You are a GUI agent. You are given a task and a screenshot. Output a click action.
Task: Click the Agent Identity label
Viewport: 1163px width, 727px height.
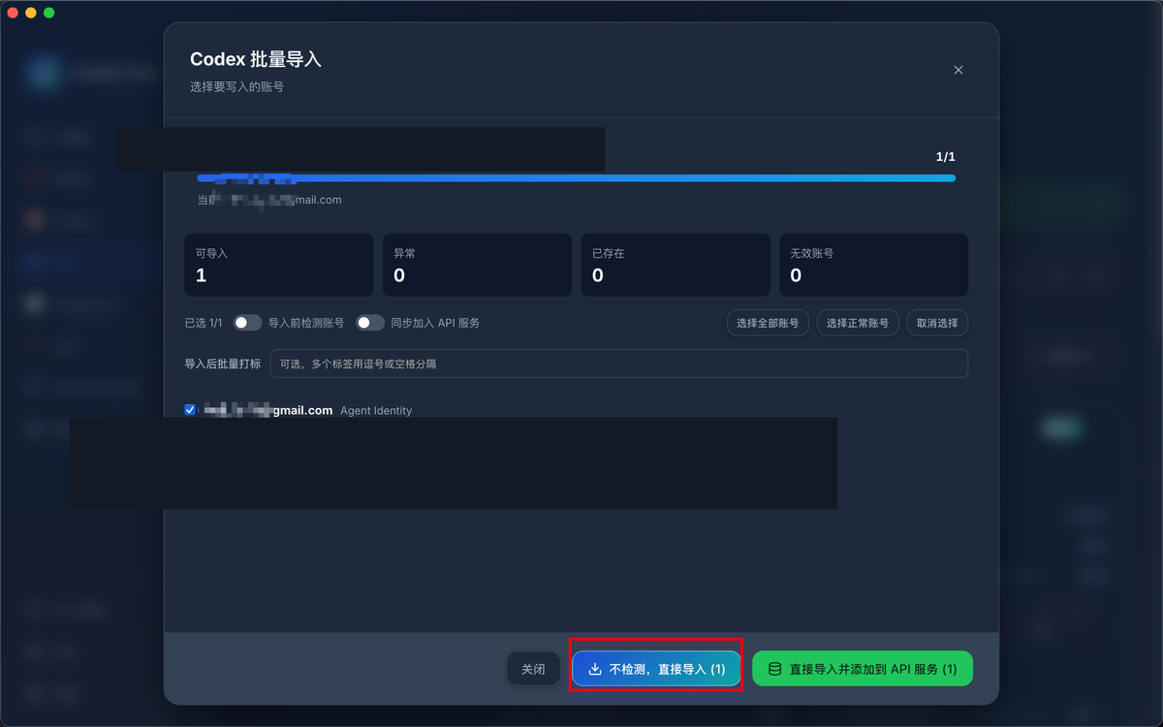coord(376,411)
